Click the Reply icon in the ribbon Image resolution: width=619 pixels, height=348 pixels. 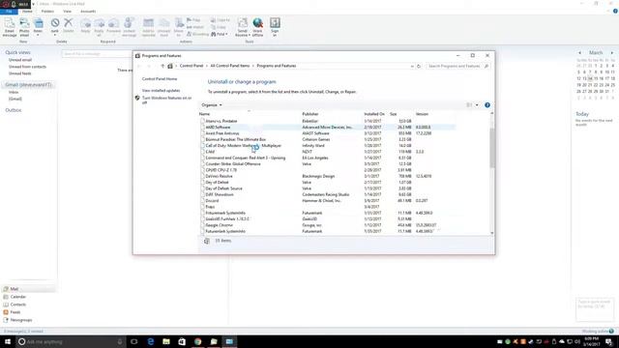click(86, 23)
